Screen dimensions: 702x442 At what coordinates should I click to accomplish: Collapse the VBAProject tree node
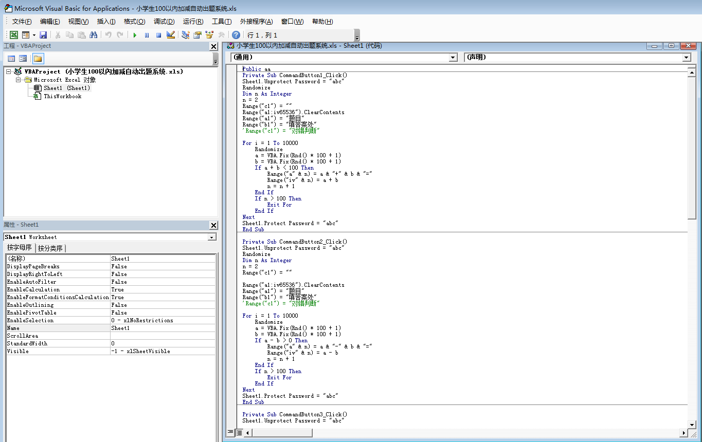point(9,72)
